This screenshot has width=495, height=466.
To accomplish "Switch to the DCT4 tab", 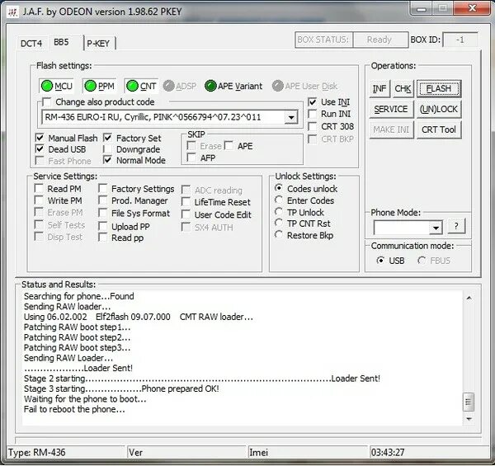I will pyautogui.click(x=31, y=43).
